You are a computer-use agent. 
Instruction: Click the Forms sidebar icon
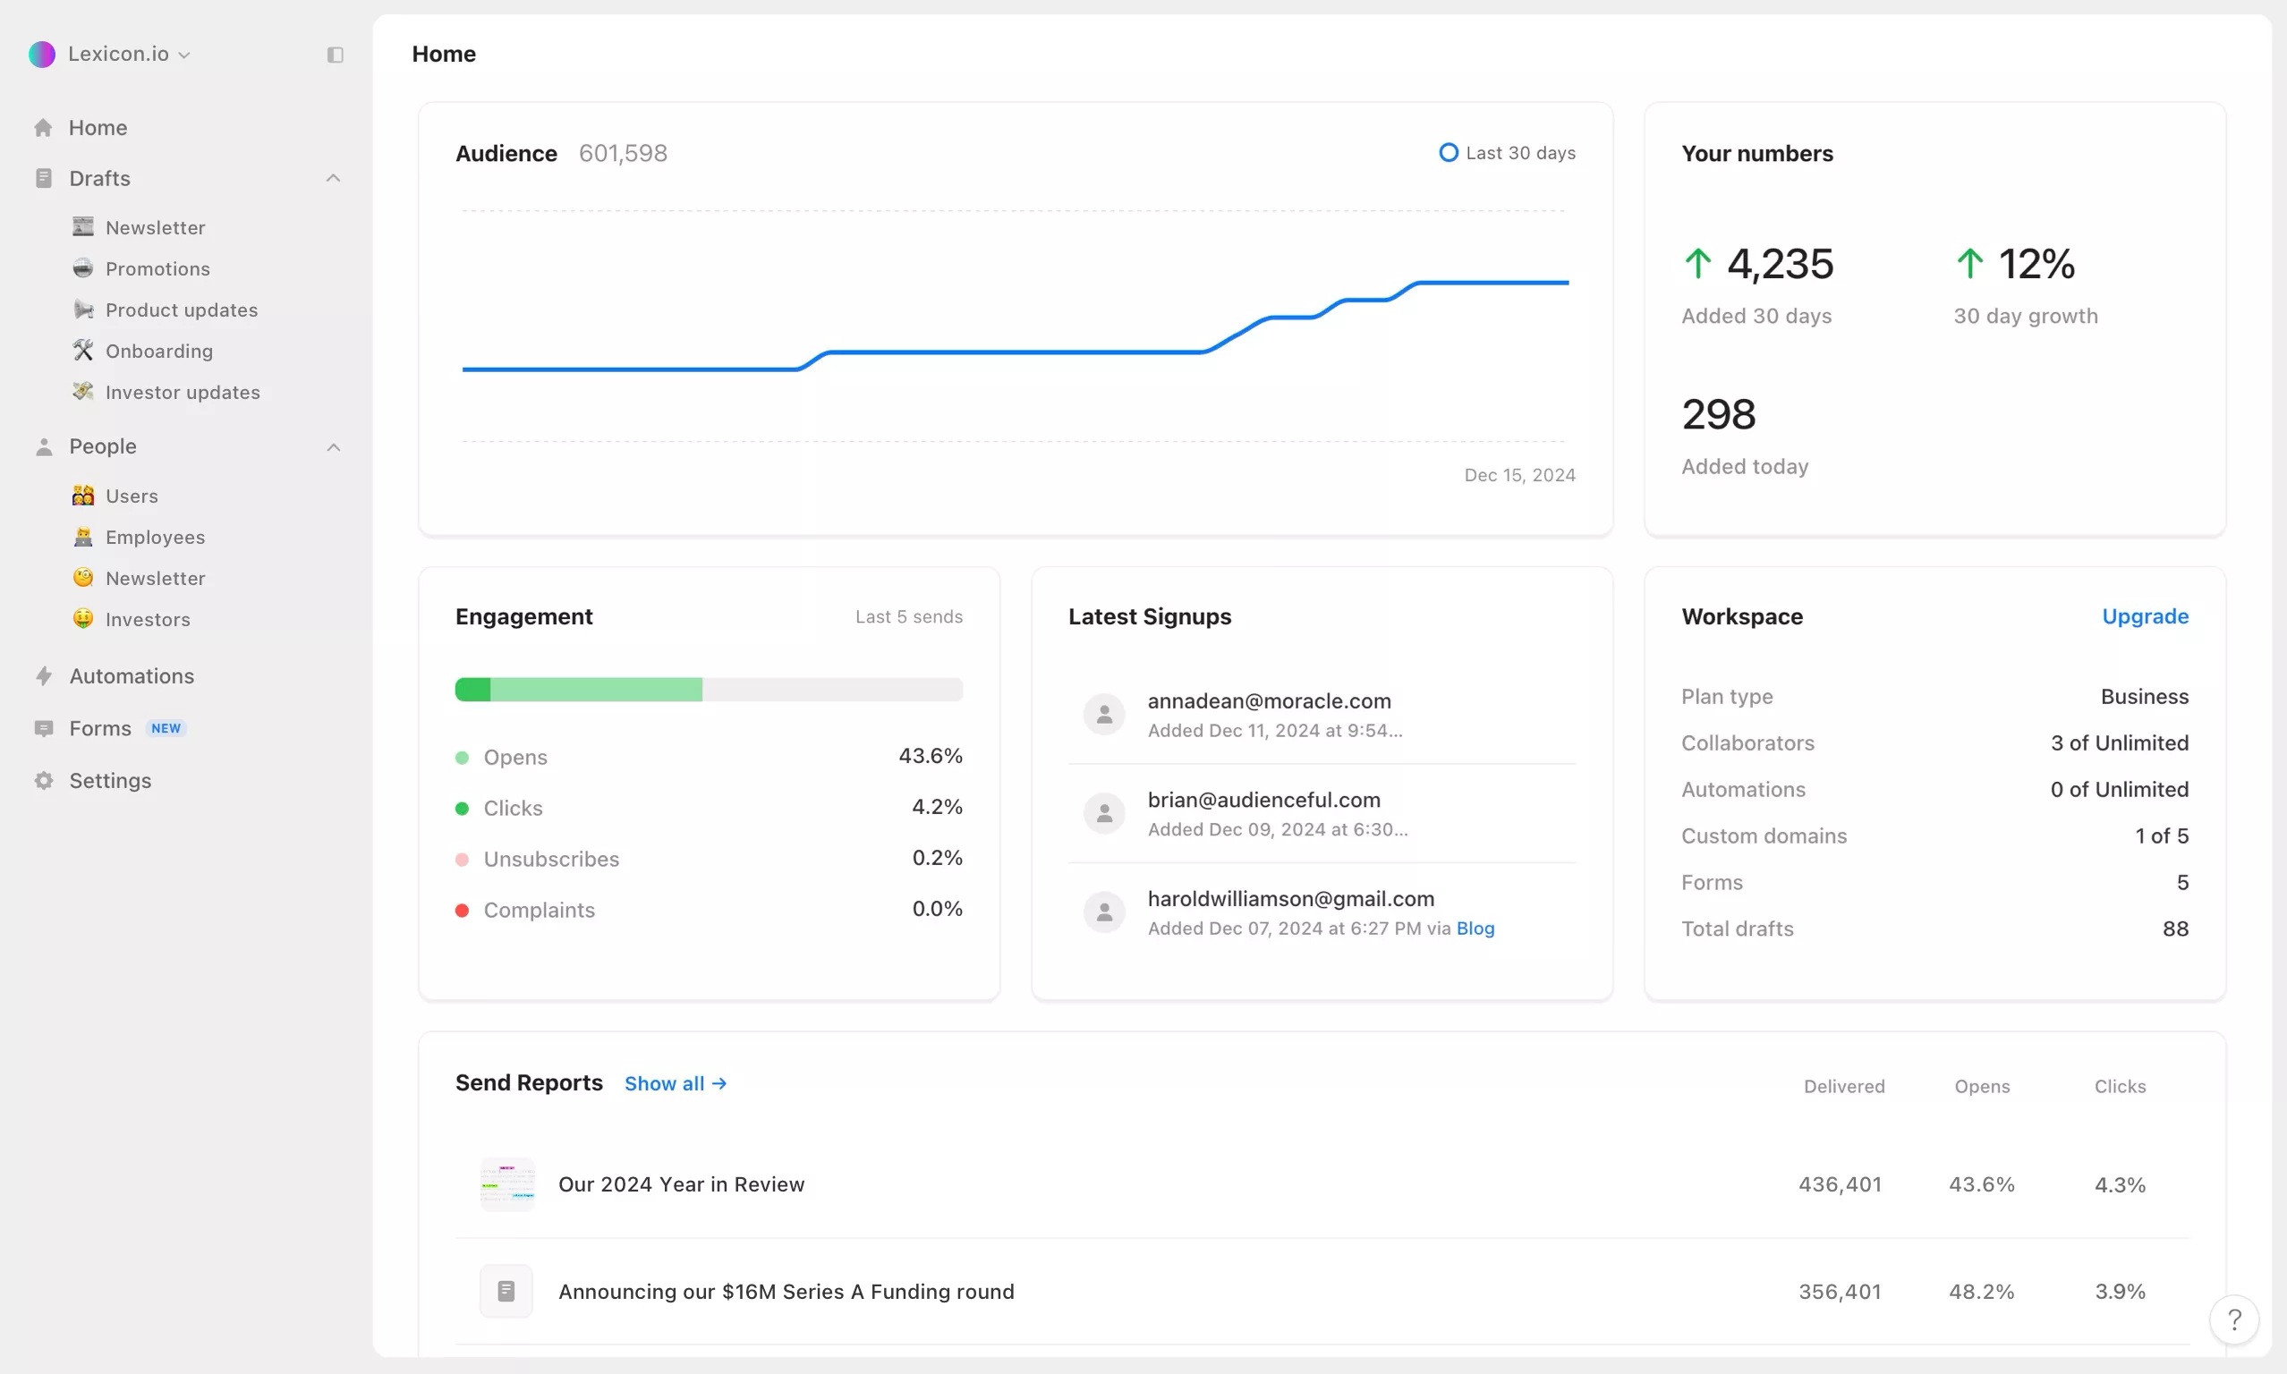44,729
